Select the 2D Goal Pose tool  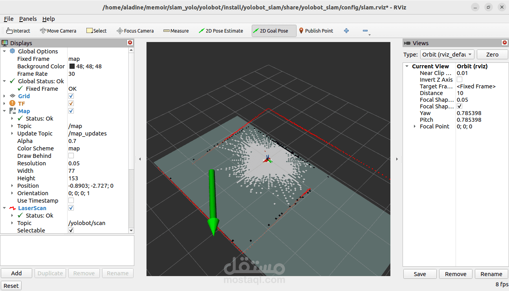[x=274, y=31]
